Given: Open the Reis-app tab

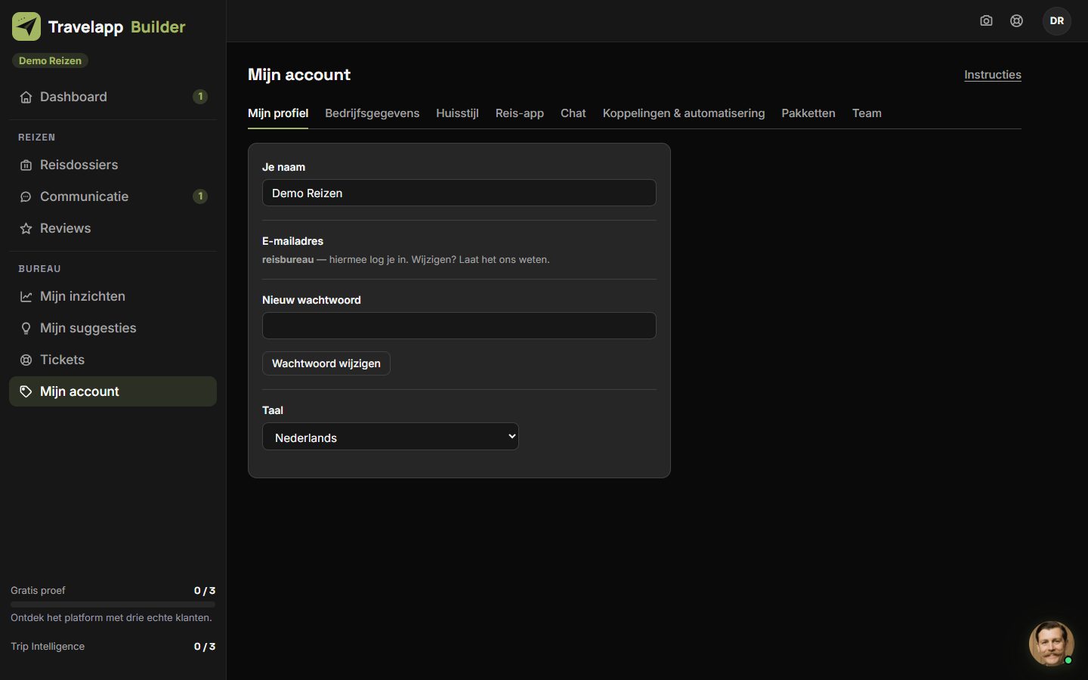Looking at the screenshot, I should point(520,113).
